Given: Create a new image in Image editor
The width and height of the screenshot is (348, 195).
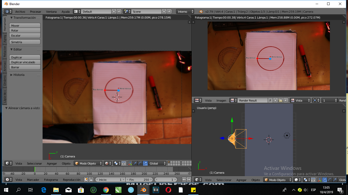Looking at the screenshot, I should [275, 100].
